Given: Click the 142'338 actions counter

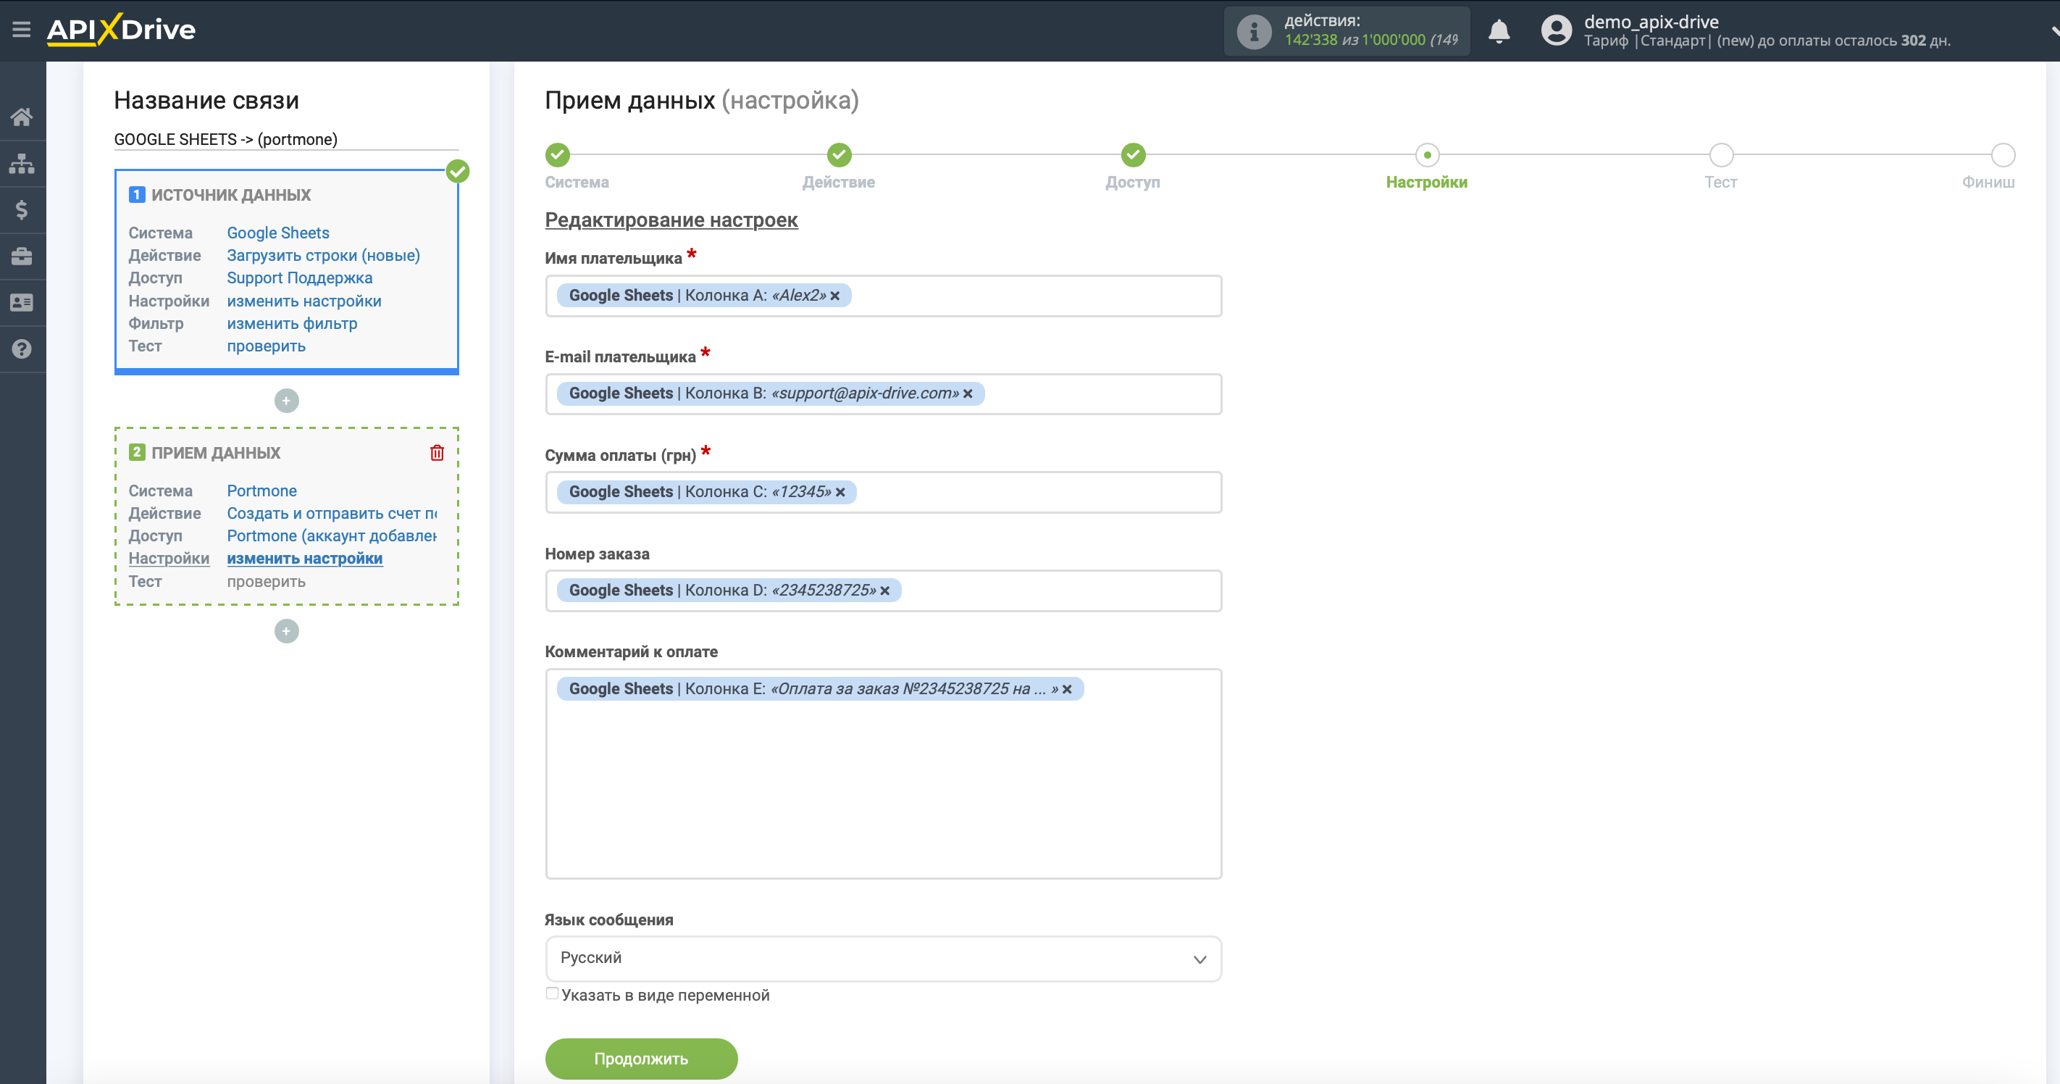Looking at the screenshot, I should (1311, 39).
